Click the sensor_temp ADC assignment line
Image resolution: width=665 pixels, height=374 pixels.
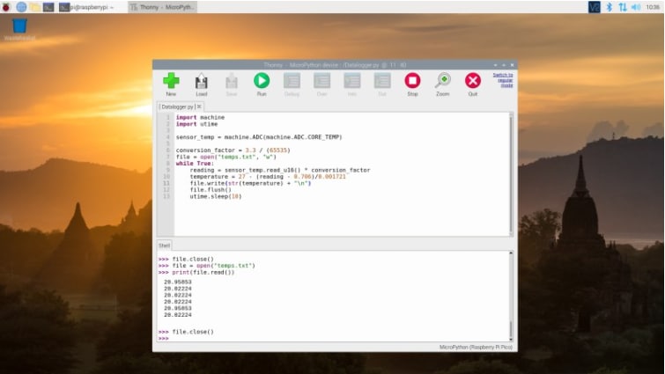259,137
